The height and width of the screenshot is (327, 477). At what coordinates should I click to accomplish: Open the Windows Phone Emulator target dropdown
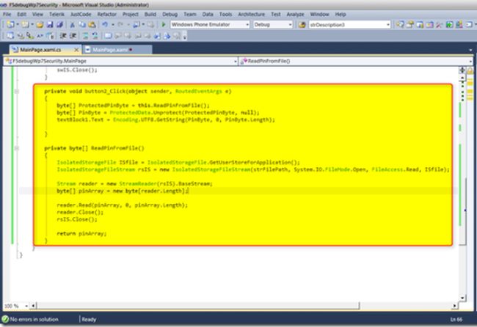tap(248, 25)
